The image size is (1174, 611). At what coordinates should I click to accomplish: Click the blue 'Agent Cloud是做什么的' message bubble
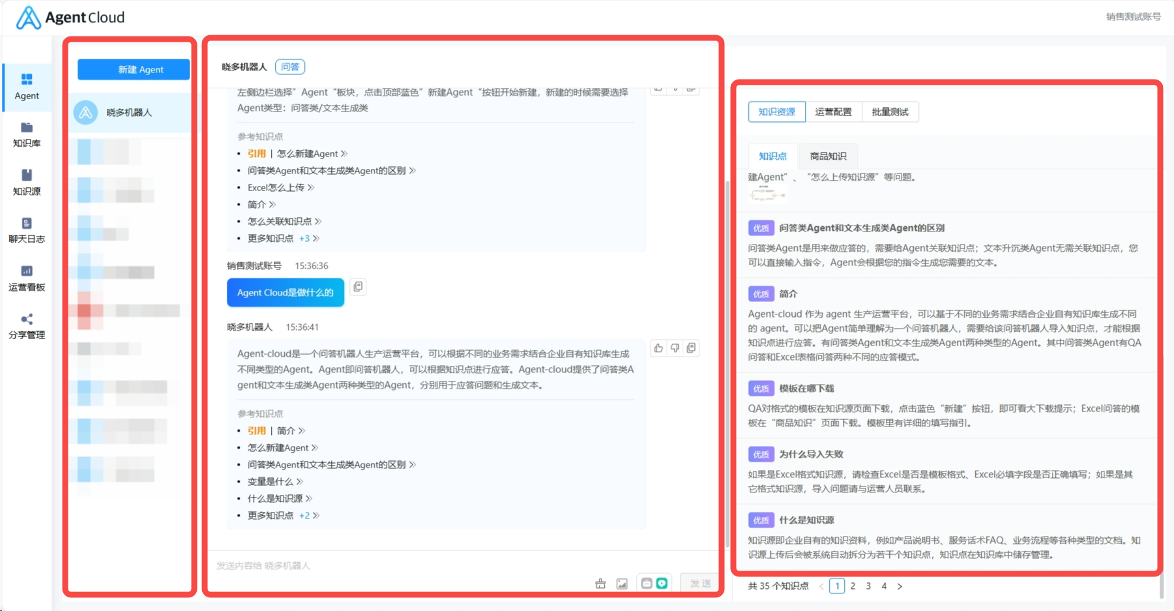286,292
